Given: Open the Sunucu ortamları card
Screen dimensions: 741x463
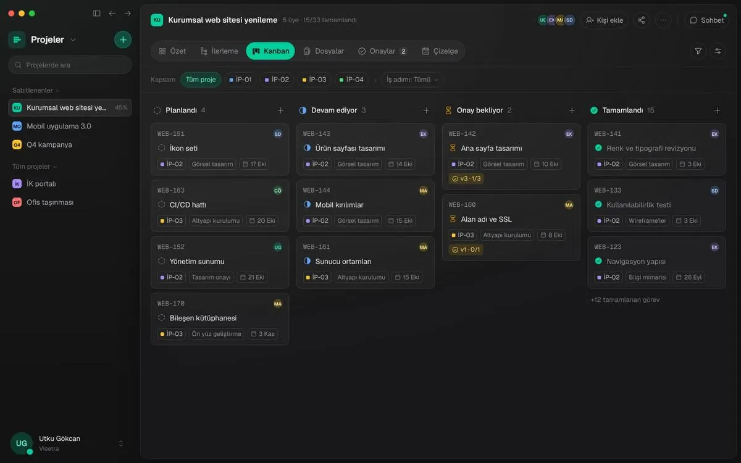Looking at the screenshot, I should [366, 262].
